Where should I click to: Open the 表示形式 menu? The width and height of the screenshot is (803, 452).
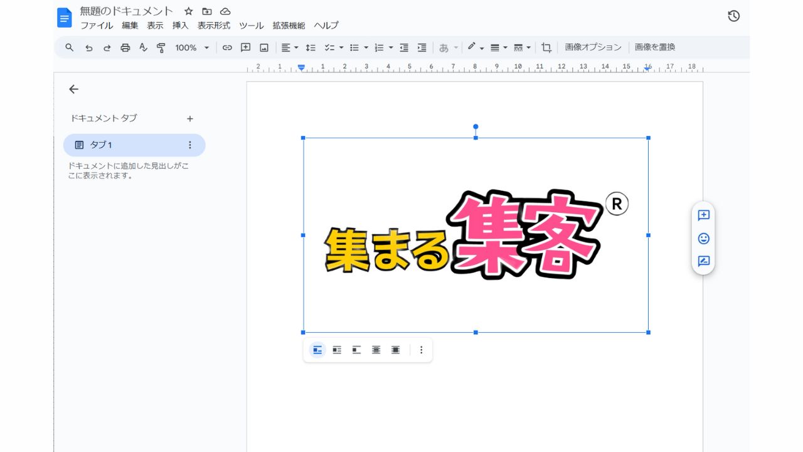point(213,26)
